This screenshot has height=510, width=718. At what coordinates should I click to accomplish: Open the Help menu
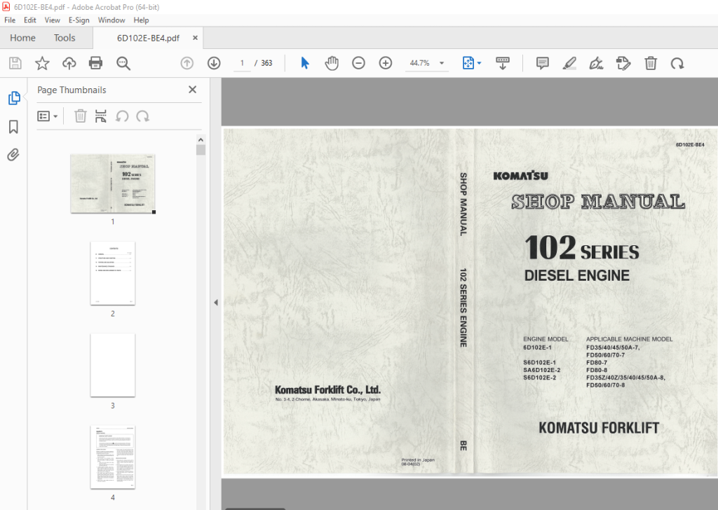coord(141,20)
